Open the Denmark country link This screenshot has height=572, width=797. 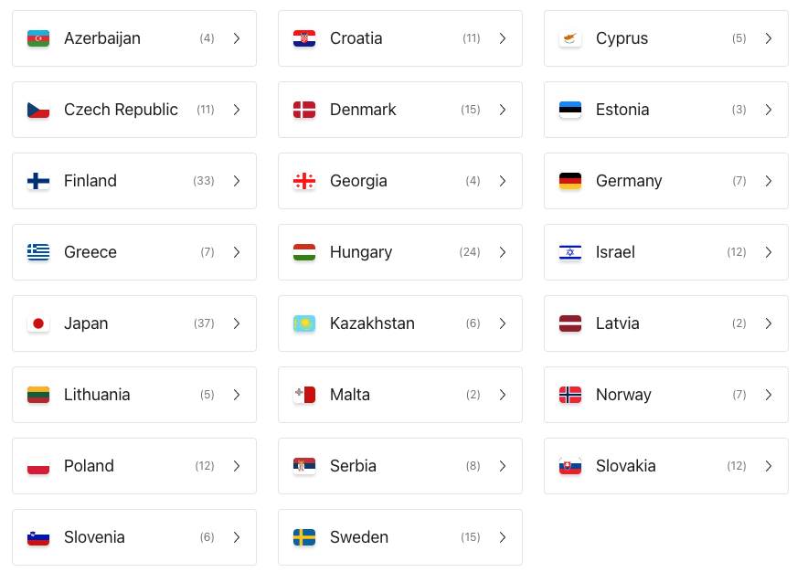pos(400,110)
